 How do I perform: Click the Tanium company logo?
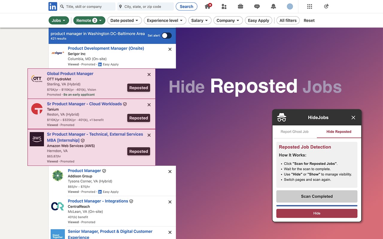[x=37, y=109]
